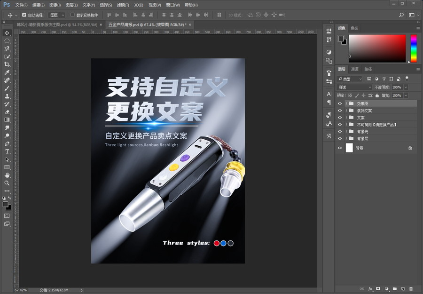The width and height of the screenshot is (423, 294).
Task: Select the Elliptical Marquee tool
Action: click(7, 41)
